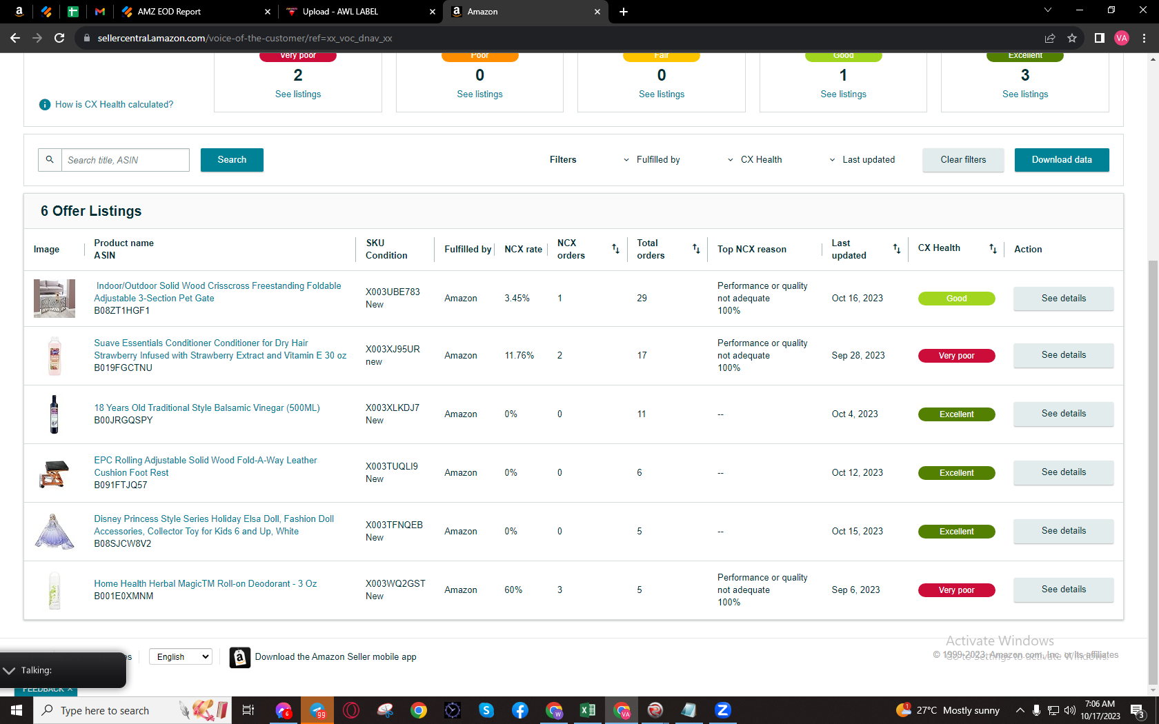See listings under Very poor
Image resolution: width=1159 pixels, height=724 pixels.
pyautogui.click(x=298, y=94)
